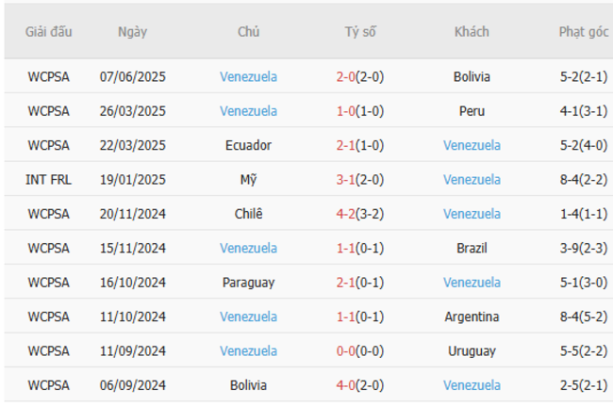Open Venezuela home link versus Uruguay
The height and width of the screenshot is (406, 613).
pyautogui.click(x=248, y=350)
